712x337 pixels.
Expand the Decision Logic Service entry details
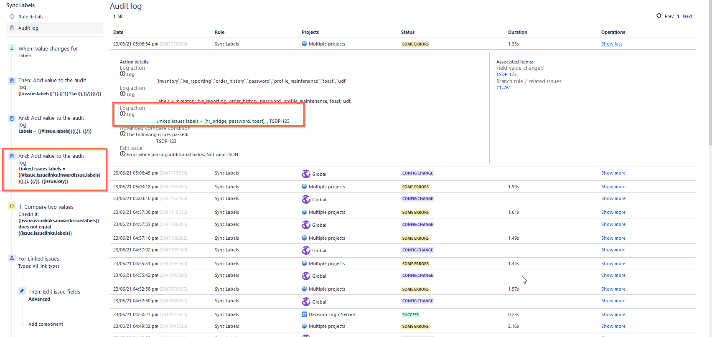click(613, 314)
